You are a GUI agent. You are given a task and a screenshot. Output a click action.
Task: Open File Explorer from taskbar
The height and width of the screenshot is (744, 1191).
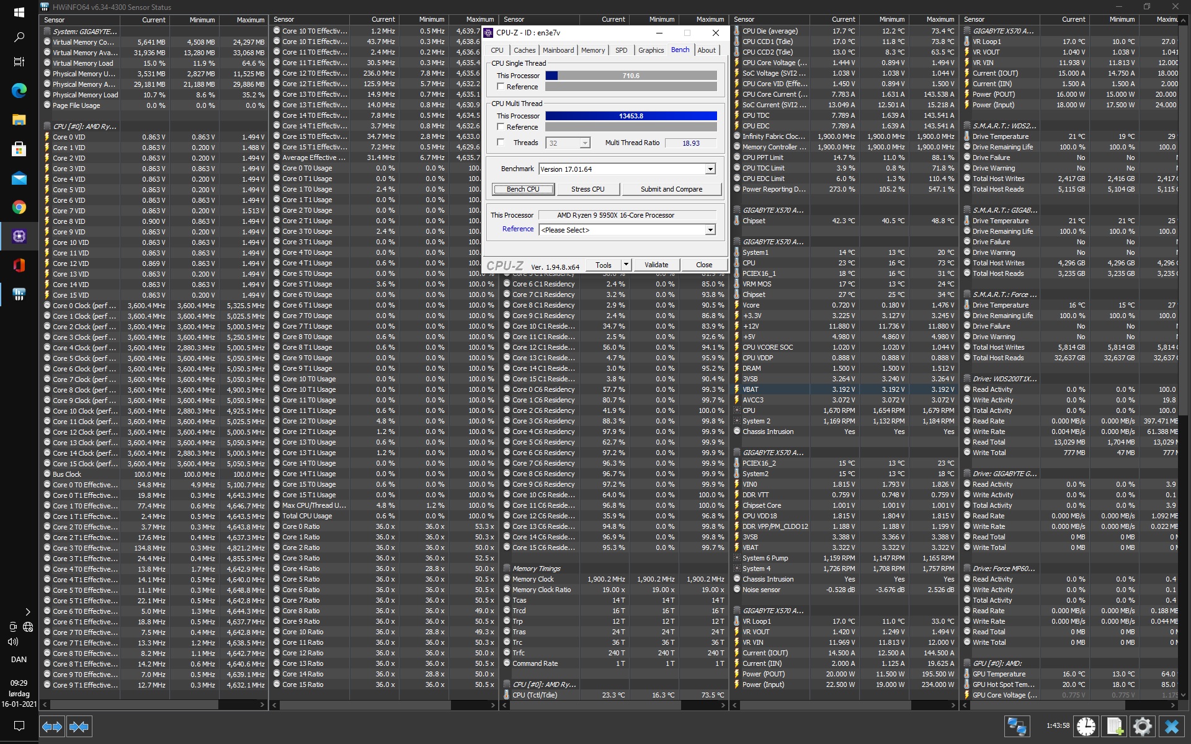coord(19,120)
